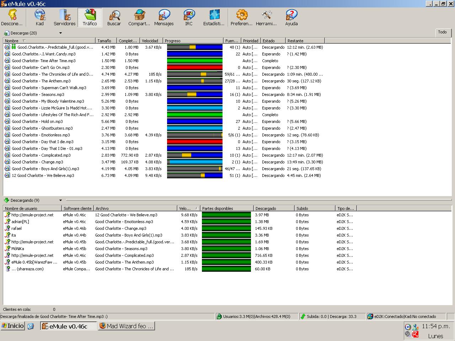The width and height of the screenshot is (455, 341).
Task: Select the Tráfico toolbar button
Action: 90,17
